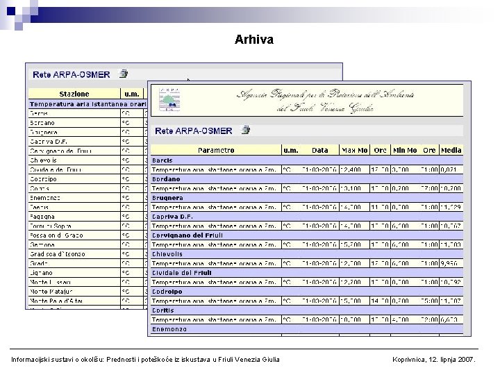500x375 pixels.
Task: Select the Chievolis station group row
Action: pyautogui.click(x=307, y=254)
